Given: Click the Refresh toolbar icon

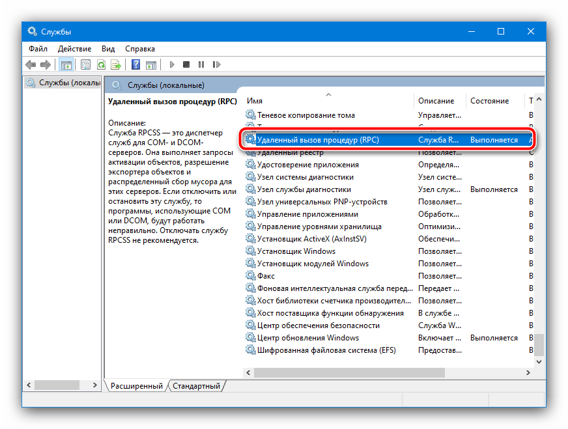Looking at the screenshot, I should [101, 65].
